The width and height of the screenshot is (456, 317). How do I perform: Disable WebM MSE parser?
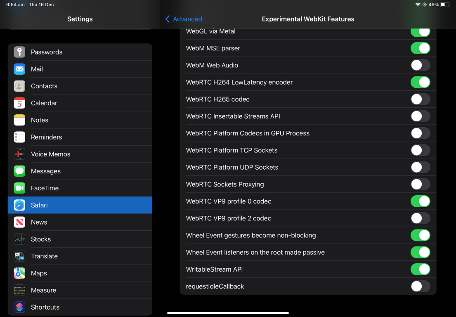click(420, 48)
